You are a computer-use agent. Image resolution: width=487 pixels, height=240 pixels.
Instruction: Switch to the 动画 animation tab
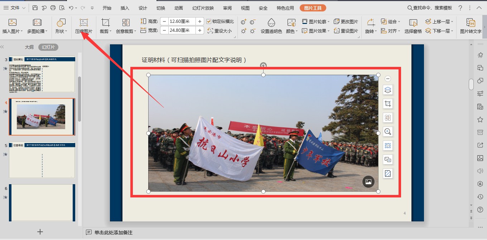[x=179, y=8]
